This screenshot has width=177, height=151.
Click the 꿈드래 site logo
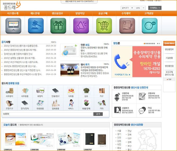point(12,6)
